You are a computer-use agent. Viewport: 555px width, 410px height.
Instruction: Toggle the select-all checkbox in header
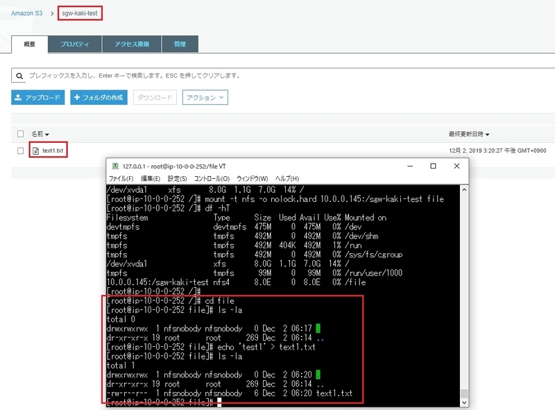[21, 134]
